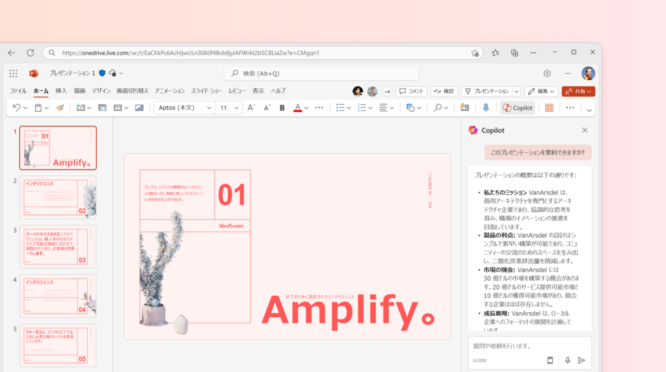Open the Paste options dropdown arrow

47,108
